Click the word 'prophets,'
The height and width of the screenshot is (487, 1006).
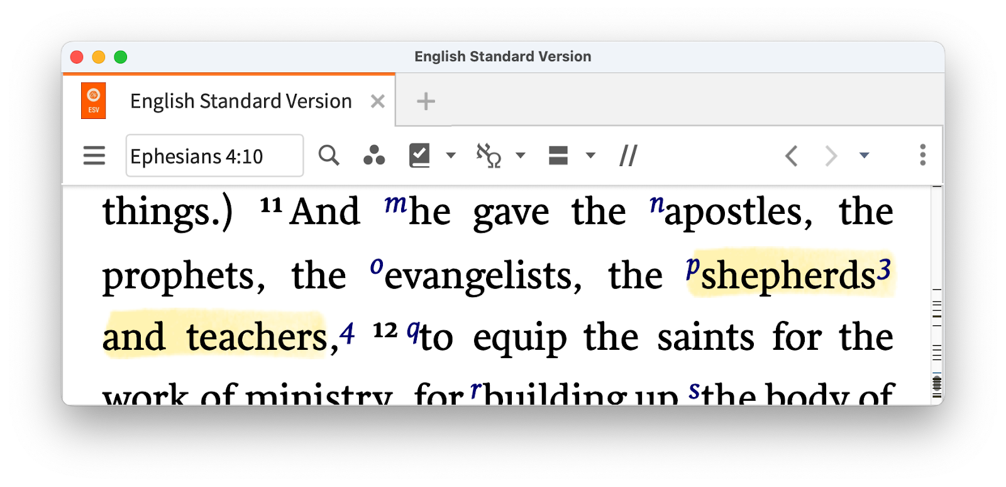[184, 276]
